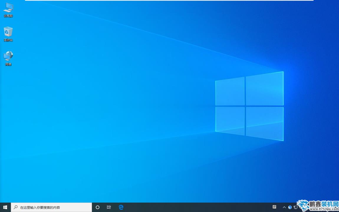The height and width of the screenshot is (212, 339).
Task: Open the network status tray icon
Action: tap(295, 208)
